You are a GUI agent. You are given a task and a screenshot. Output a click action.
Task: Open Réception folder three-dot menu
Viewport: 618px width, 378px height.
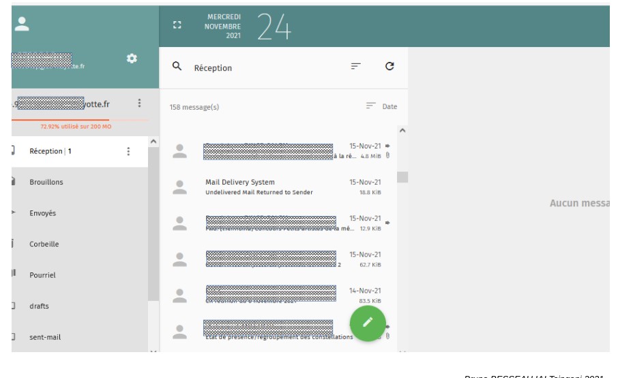[128, 151]
